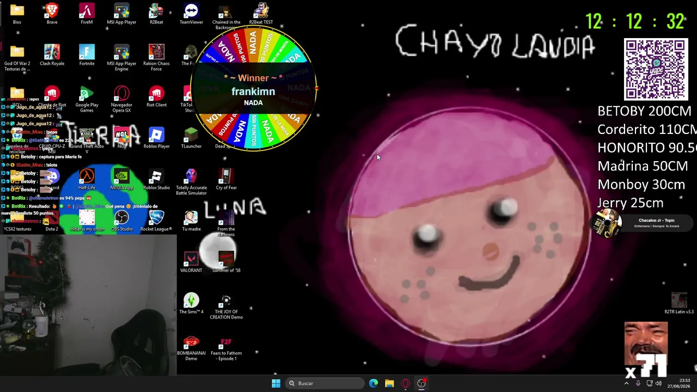
Task: Click the Buscar taskbar search box
Action: click(x=325, y=383)
